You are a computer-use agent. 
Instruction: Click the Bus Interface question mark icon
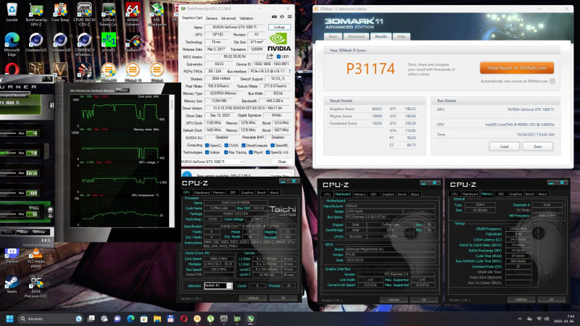click(289, 71)
